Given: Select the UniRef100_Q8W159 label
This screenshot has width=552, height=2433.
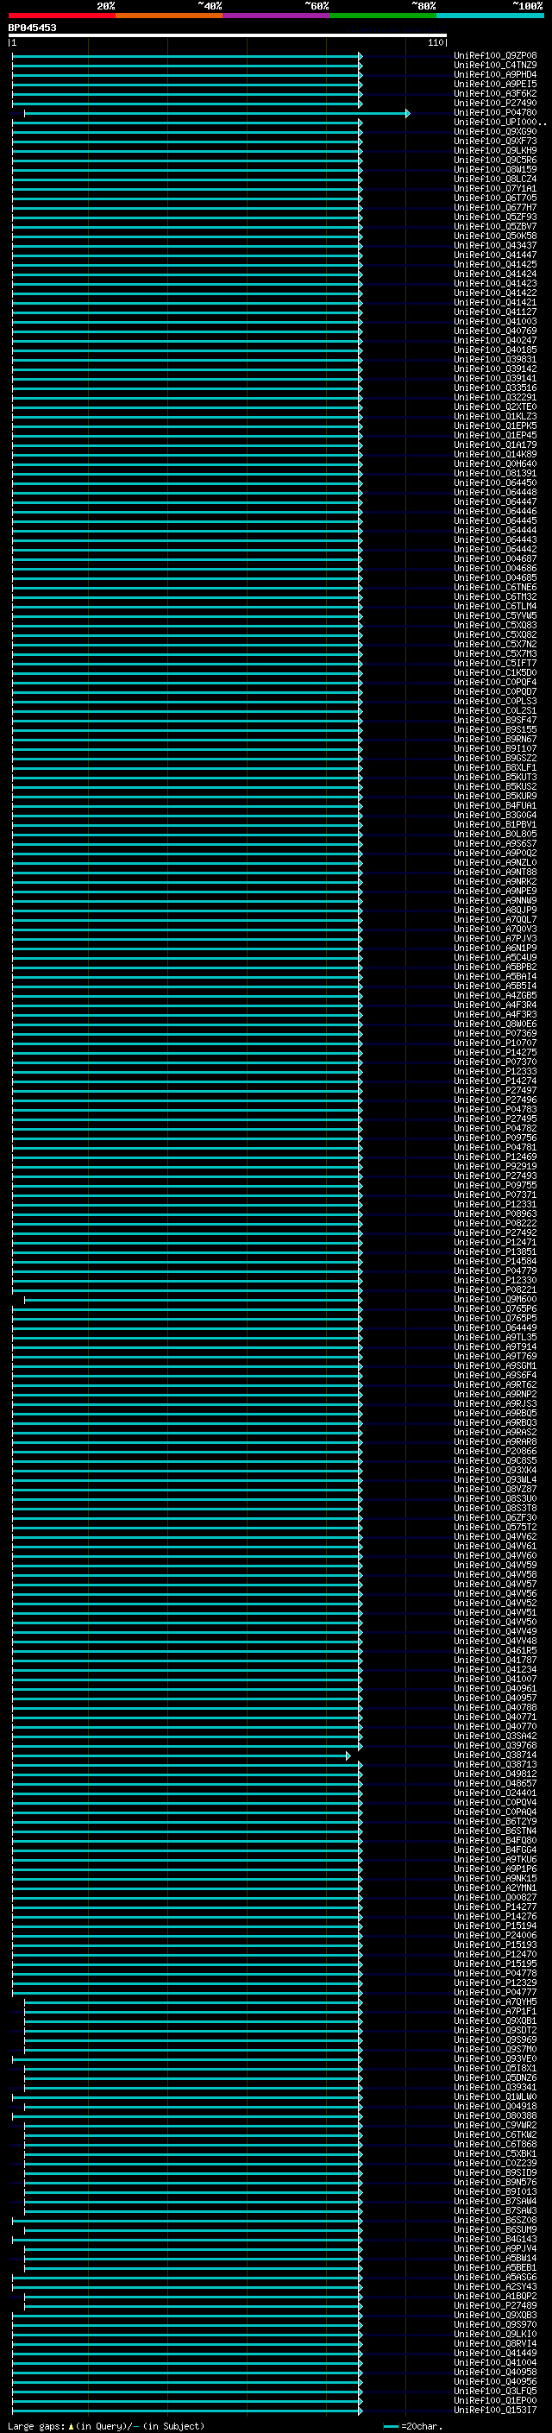Looking at the screenshot, I should tap(495, 169).
